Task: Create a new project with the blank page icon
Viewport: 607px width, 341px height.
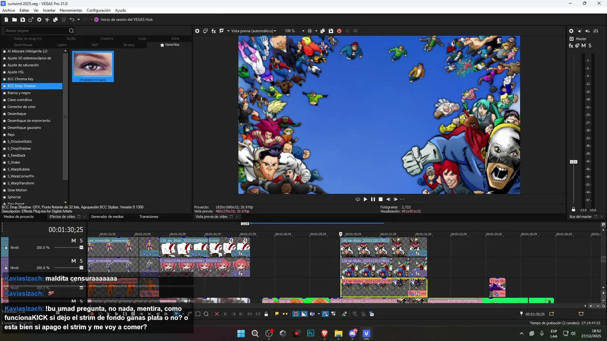Action: pos(6,19)
